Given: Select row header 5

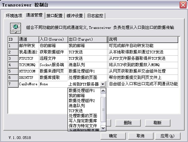Looking at the screenshot, I should point(13,72).
